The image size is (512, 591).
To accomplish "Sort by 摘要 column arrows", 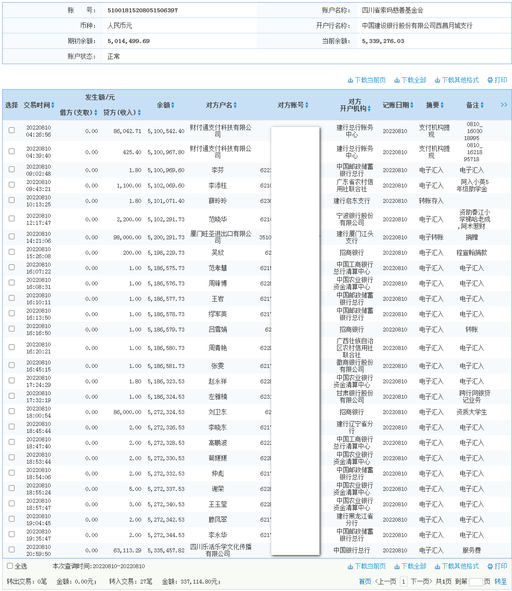I will tap(442, 105).
